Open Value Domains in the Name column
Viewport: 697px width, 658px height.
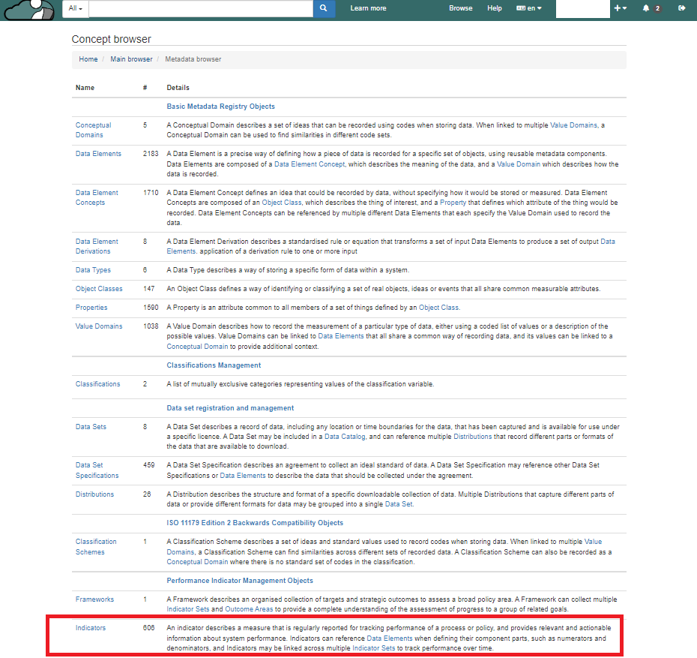point(98,326)
